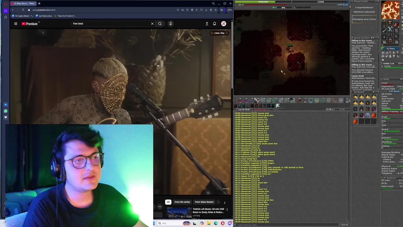
Task: Open options menu for Turkish Lofi video
Action: (x=227, y=209)
